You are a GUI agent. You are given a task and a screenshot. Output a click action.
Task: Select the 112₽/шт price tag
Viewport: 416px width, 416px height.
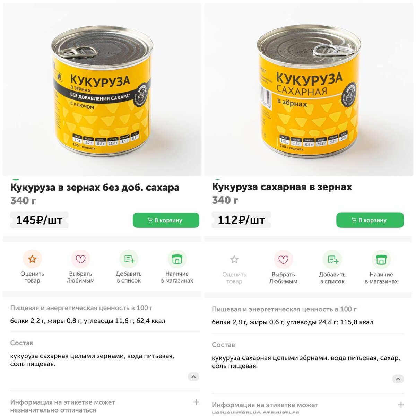[x=241, y=220]
